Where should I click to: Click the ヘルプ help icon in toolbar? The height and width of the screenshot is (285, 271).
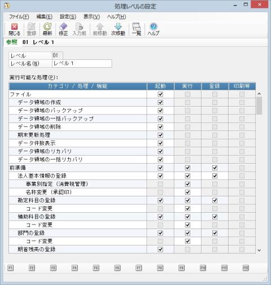coord(154,29)
